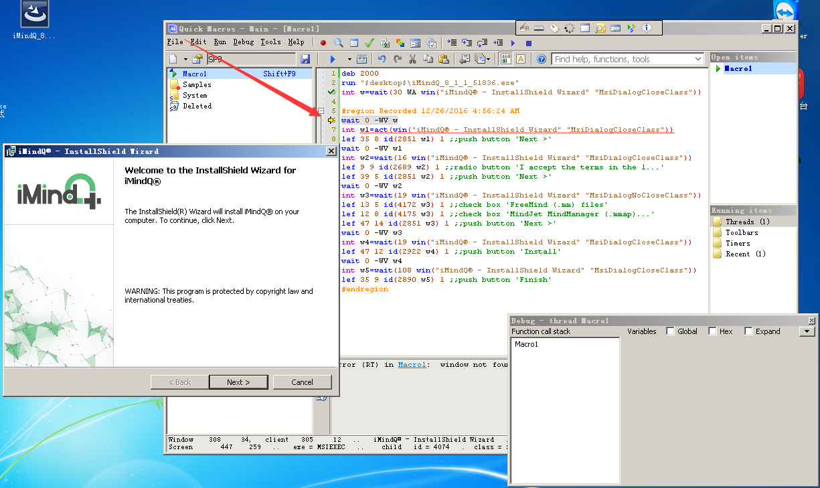Screen dimensions: 820x488
Task: Click the Undo arrow icon
Action: 382,59
